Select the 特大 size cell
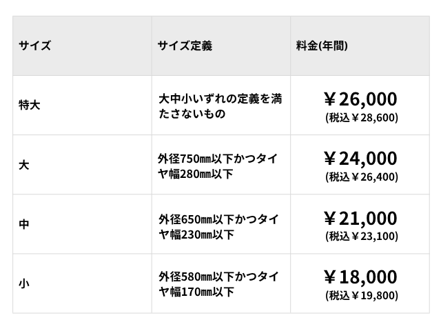Screen dimensions: 441x331 30,106
